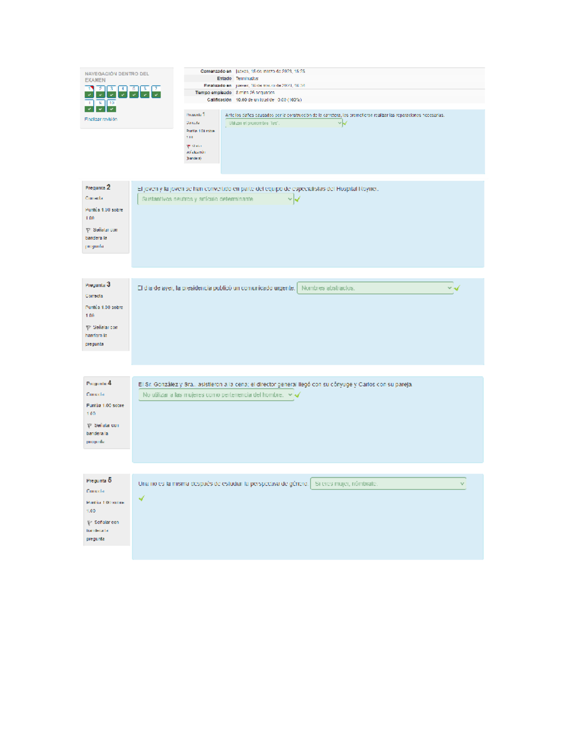Open the first navigation box in the second row

pyautogui.click(x=89, y=106)
